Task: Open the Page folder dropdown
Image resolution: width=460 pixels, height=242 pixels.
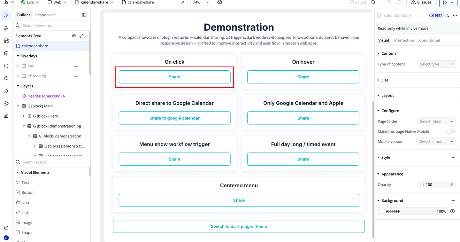Action: [x=437, y=121]
